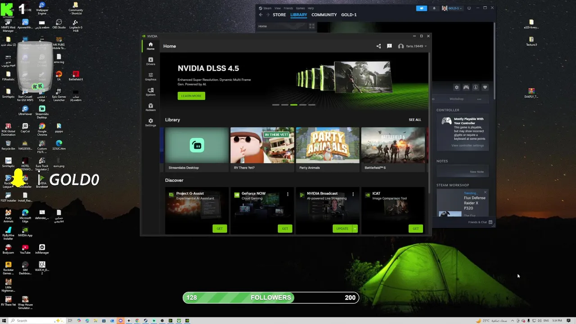Open the Streamlabs Desktop library card
576x324 pixels.
pos(197,149)
